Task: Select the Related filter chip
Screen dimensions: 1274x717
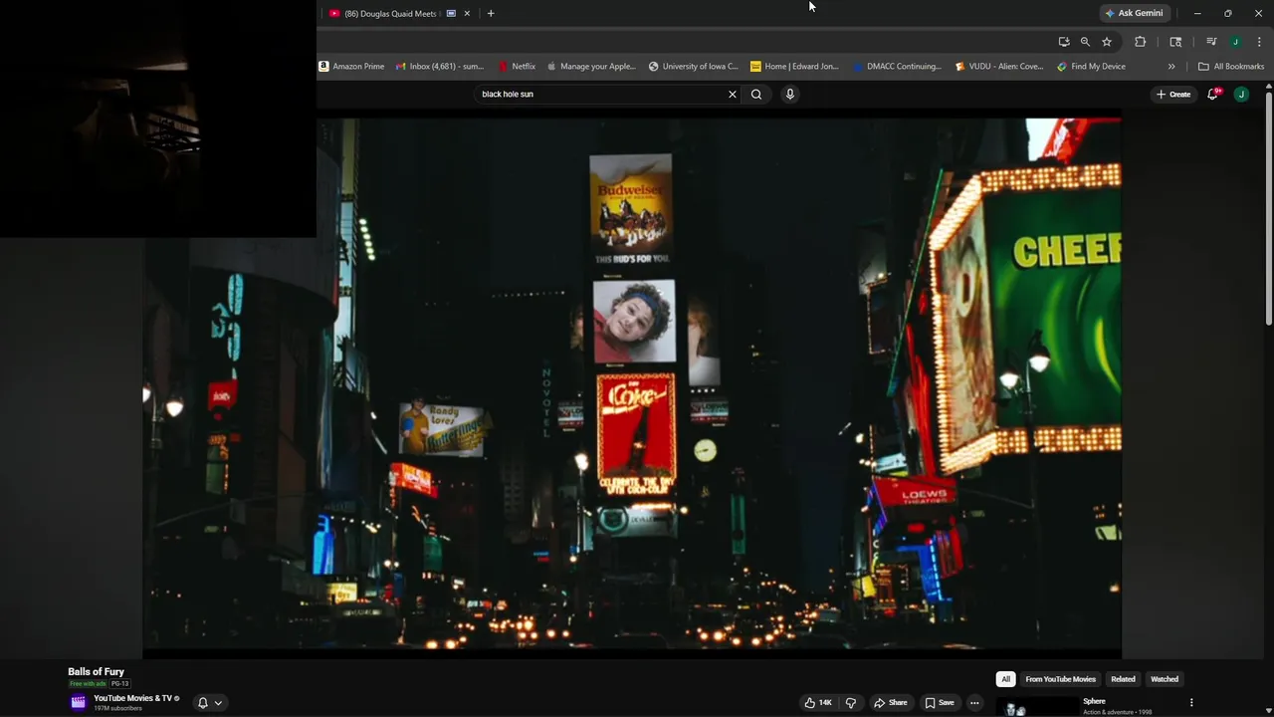Action: pos(1123,679)
